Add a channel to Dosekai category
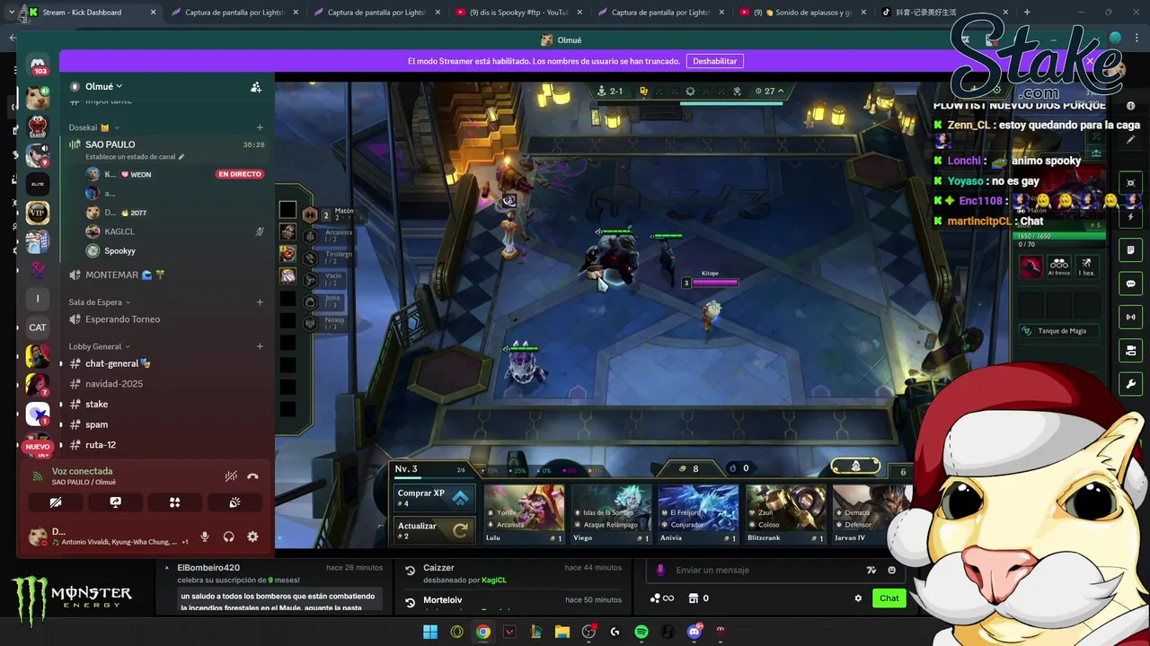This screenshot has width=1150, height=646. click(260, 127)
